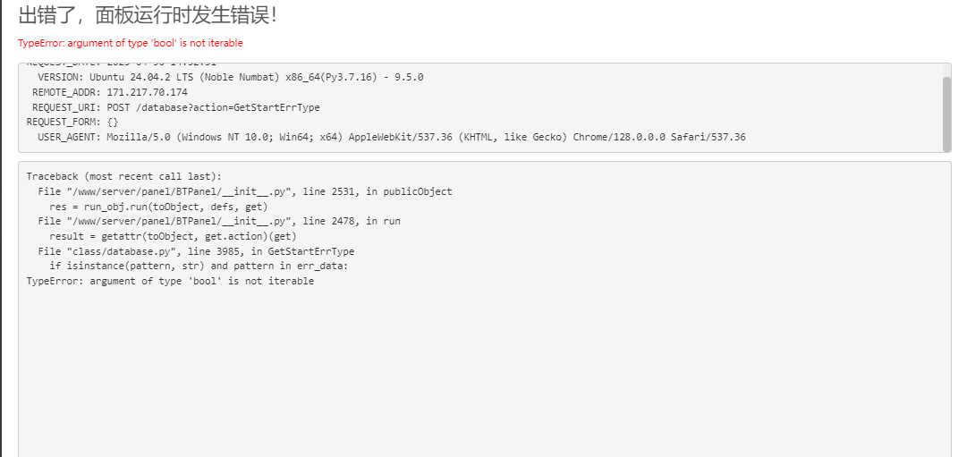
Task: Click the red TypeError message under heading
Action: [x=130, y=43]
